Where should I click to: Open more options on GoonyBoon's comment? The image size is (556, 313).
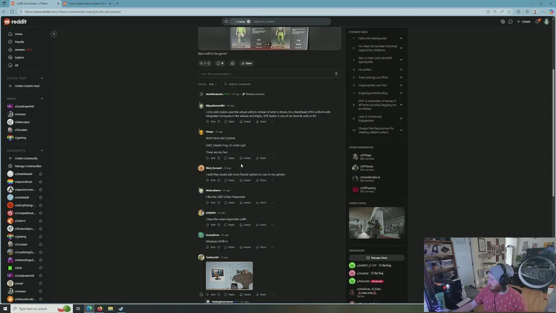(272, 247)
